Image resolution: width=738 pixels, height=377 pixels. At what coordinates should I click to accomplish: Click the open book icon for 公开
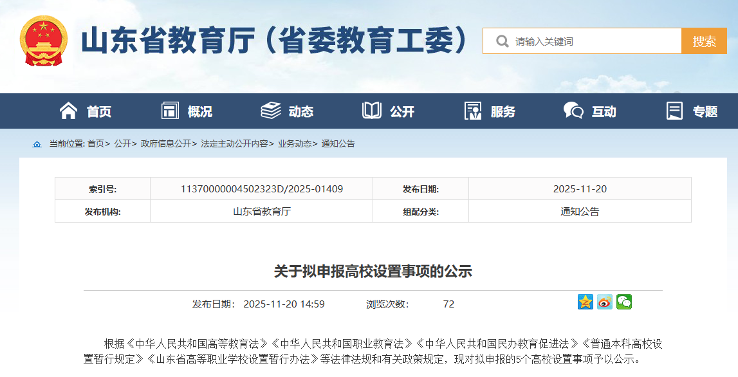click(x=372, y=111)
